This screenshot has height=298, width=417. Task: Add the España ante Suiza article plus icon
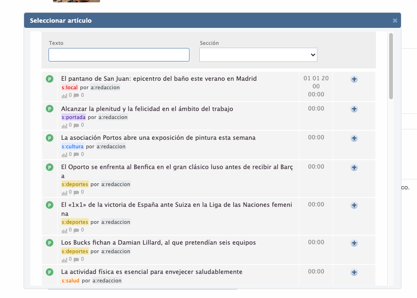(x=354, y=205)
